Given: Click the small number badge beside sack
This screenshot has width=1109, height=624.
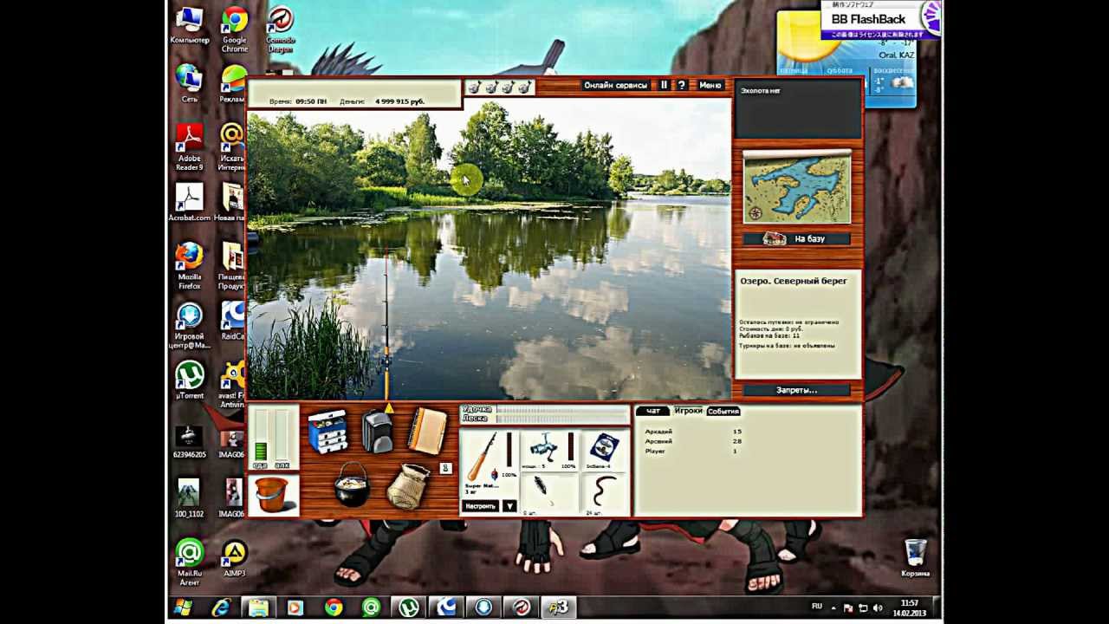Looking at the screenshot, I should tap(445, 468).
